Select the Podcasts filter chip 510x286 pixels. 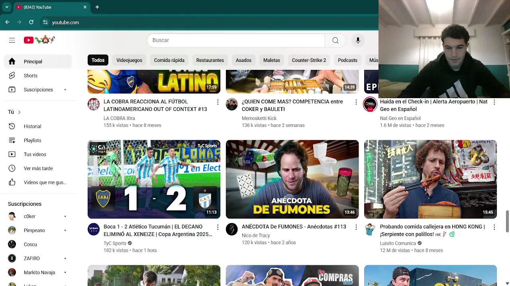tap(347, 60)
